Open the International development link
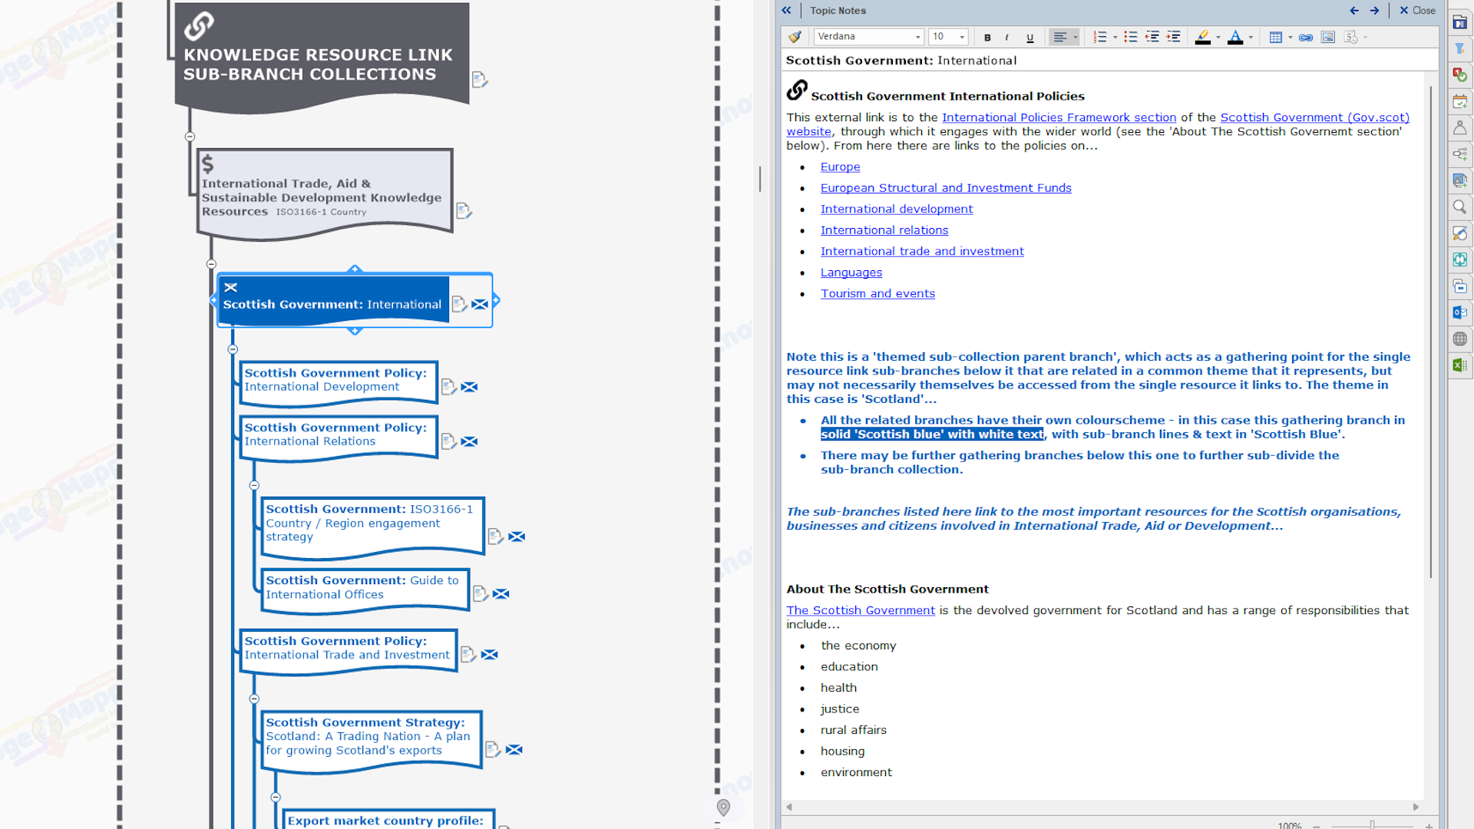Image resolution: width=1474 pixels, height=829 pixels. click(x=896, y=209)
